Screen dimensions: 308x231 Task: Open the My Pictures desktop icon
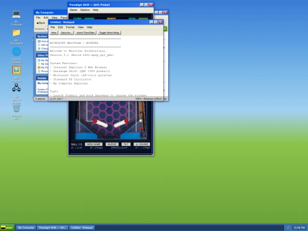coord(17,74)
